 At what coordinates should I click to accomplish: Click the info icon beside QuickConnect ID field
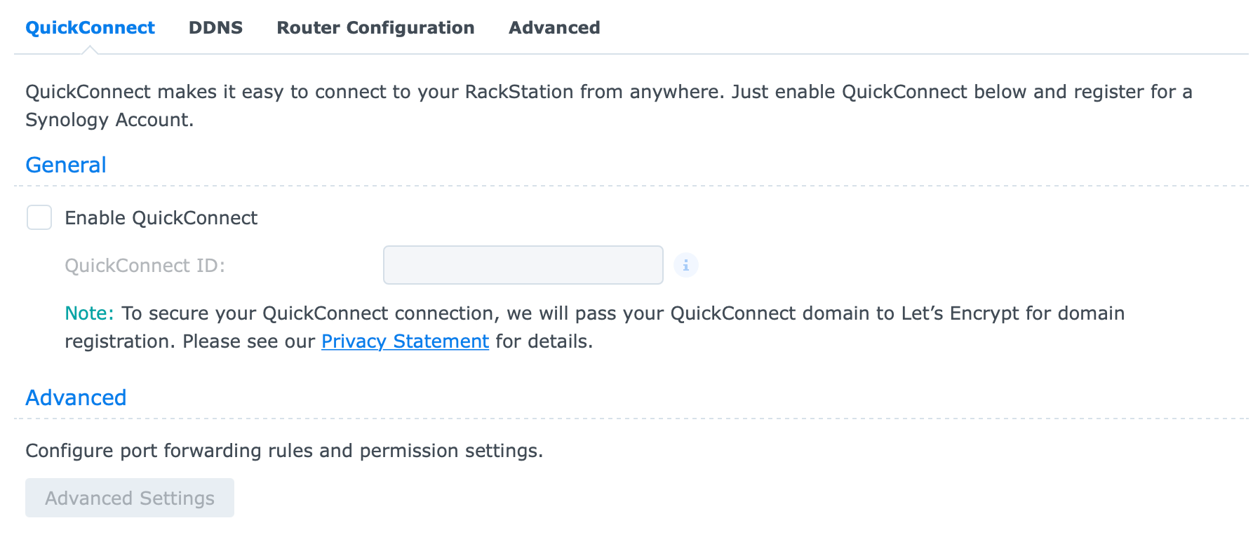685,265
